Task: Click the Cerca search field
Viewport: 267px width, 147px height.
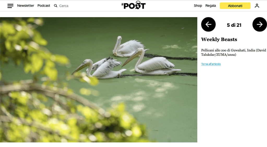Action: coord(64,6)
